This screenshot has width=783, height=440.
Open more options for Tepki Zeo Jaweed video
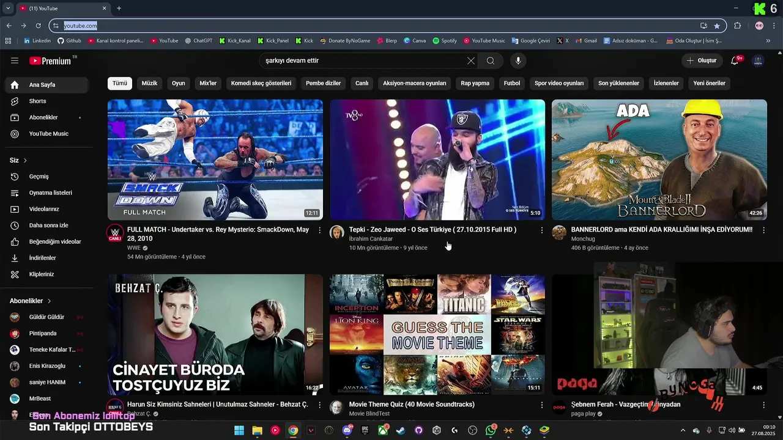pyautogui.click(x=541, y=230)
